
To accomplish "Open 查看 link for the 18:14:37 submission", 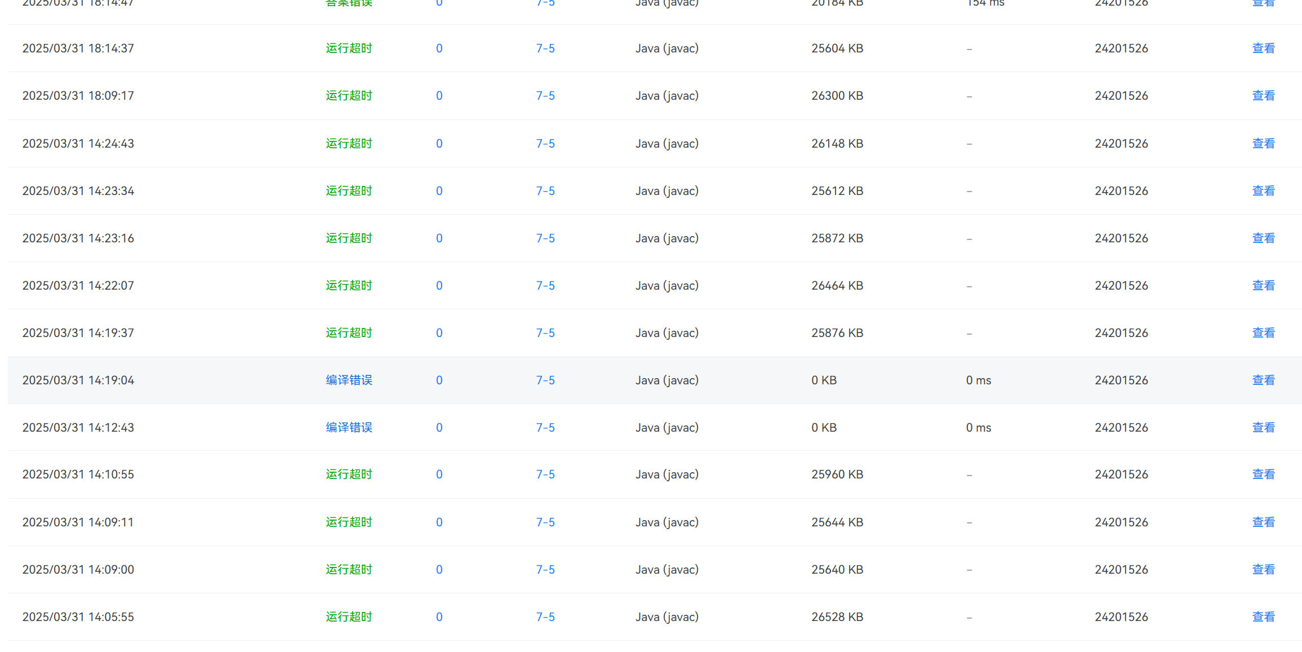I will [1263, 48].
